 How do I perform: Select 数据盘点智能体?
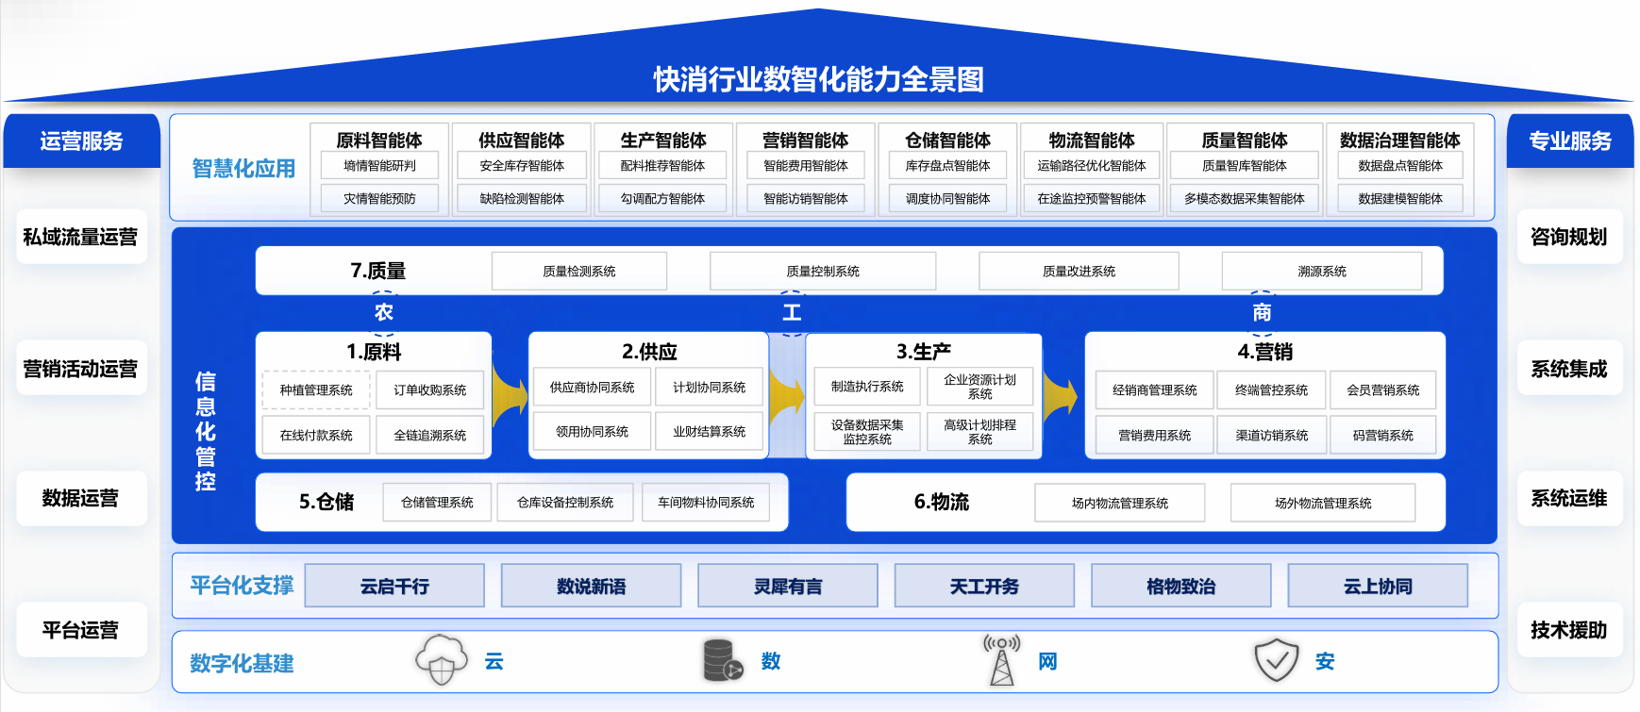[x=1400, y=166]
